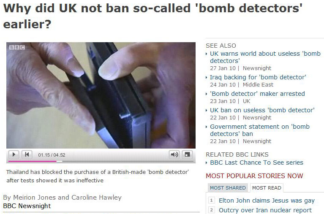The width and height of the screenshot is (324, 214).
Task: Select the Most Read tab
Action: click(x=267, y=188)
